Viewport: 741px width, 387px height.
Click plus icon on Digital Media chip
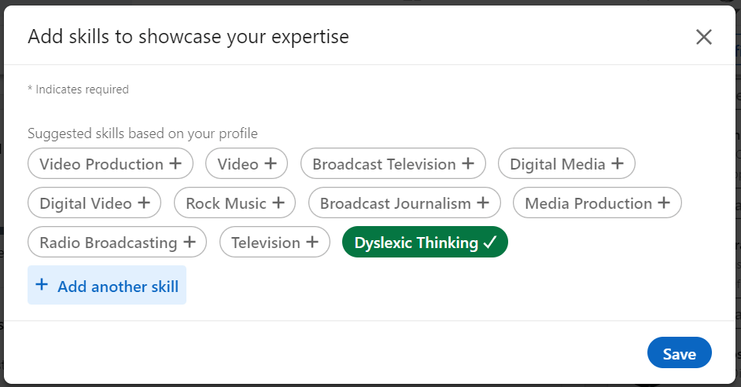[617, 164]
